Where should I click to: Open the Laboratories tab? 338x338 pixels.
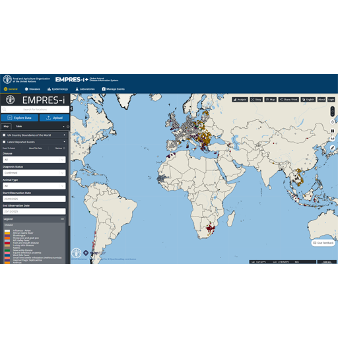tap(85, 89)
